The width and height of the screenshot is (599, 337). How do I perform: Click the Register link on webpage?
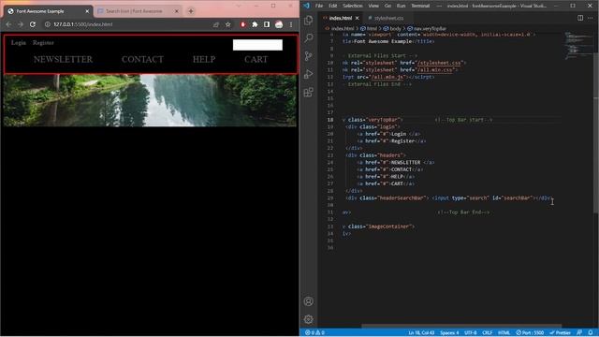click(43, 43)
